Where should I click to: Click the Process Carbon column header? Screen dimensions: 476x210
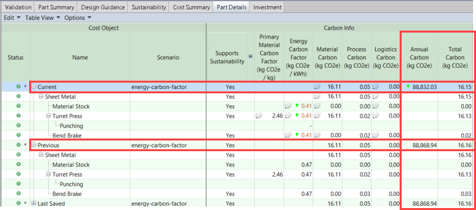[x=356, y=57]
